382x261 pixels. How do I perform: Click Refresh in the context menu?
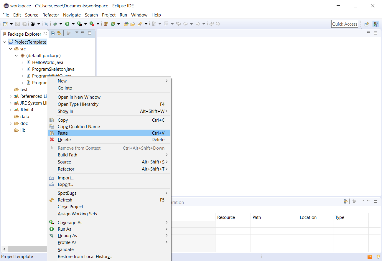click(65, 200)
